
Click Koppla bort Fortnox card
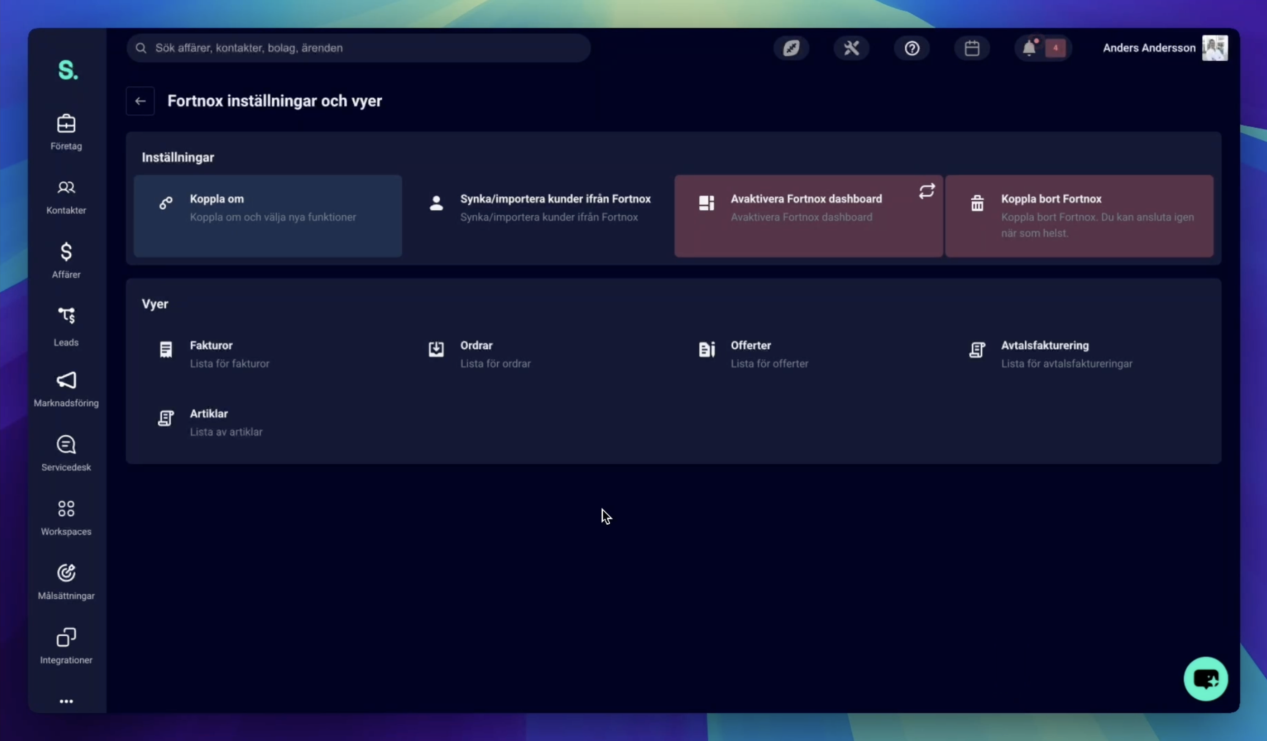(1079, 216)
